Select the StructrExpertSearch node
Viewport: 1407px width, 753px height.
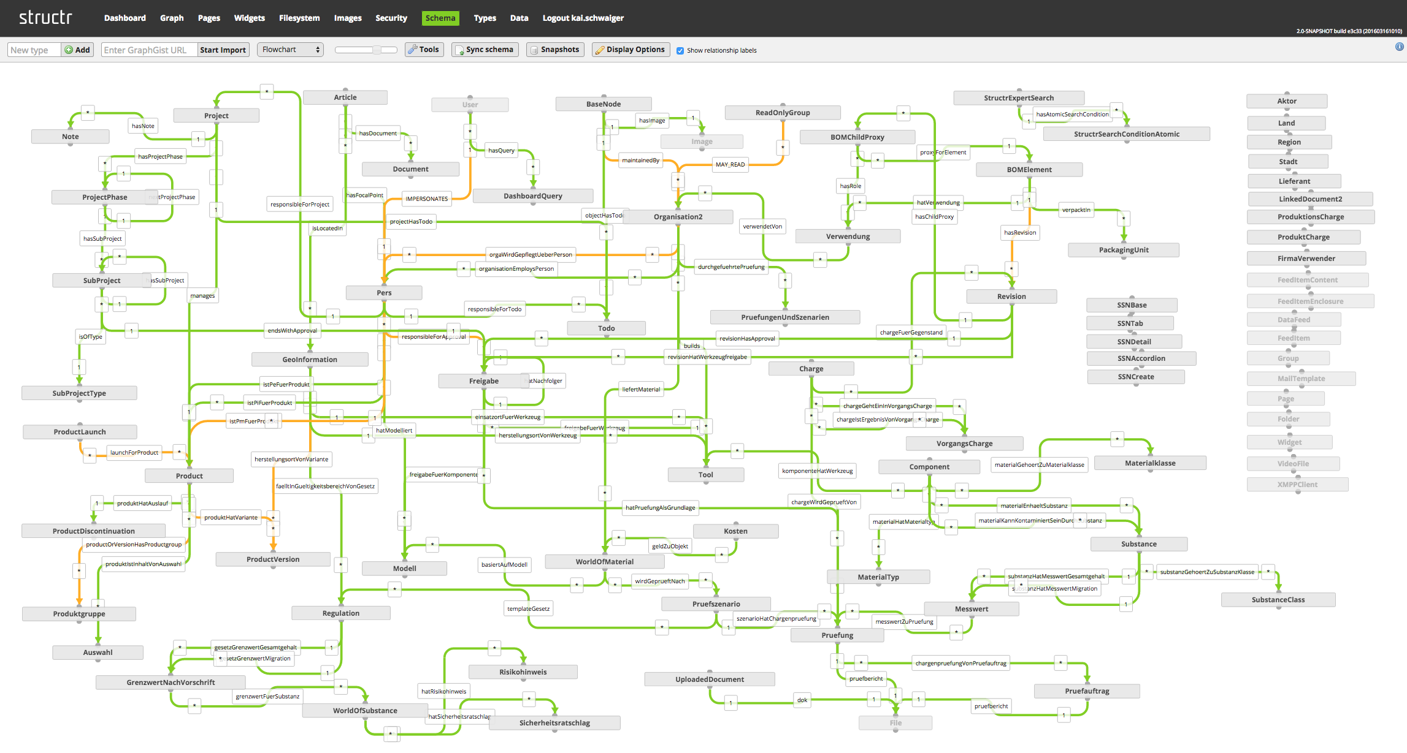pyautogui.click(x=1019, y=97)
